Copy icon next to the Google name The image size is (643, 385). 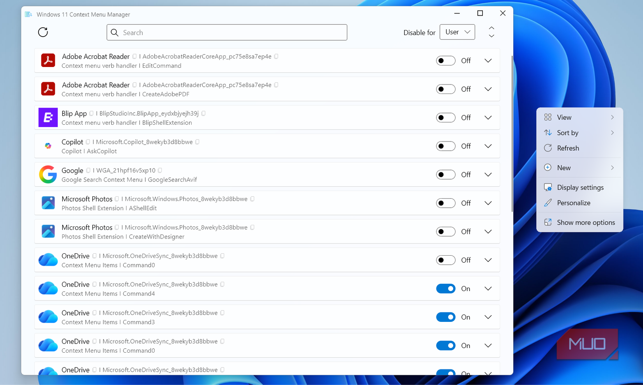[x=88, y=170]
